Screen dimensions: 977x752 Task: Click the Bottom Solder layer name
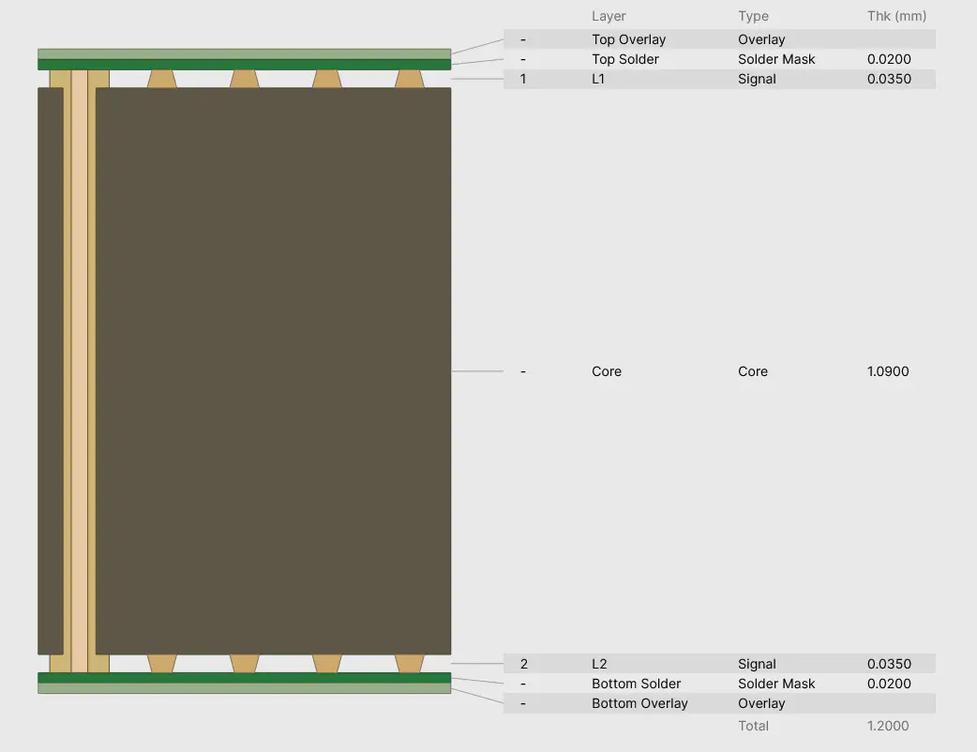pos(636,684)
